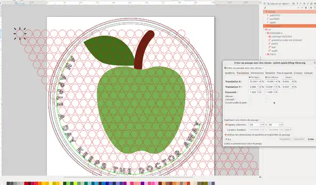The image size is (316, 185).
Task: Close the clone tiling dialog window
Action: [315, 63]
